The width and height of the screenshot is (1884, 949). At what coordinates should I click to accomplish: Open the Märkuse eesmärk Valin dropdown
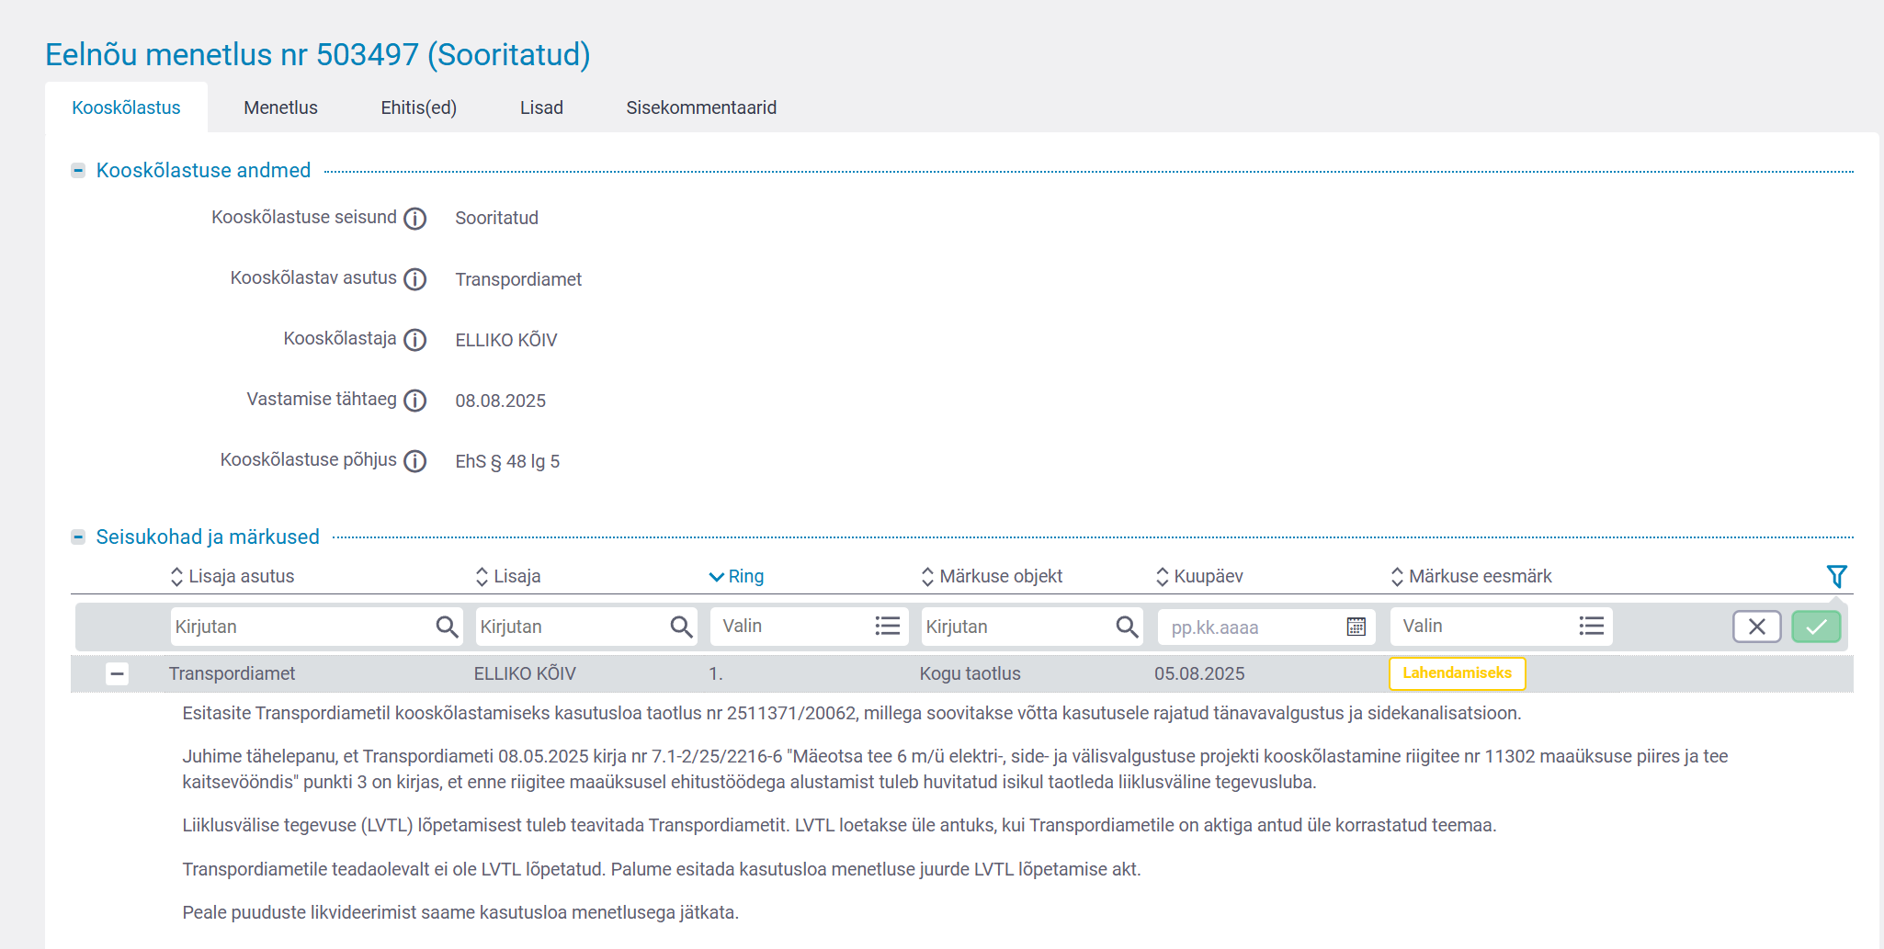click(1502, 627)
